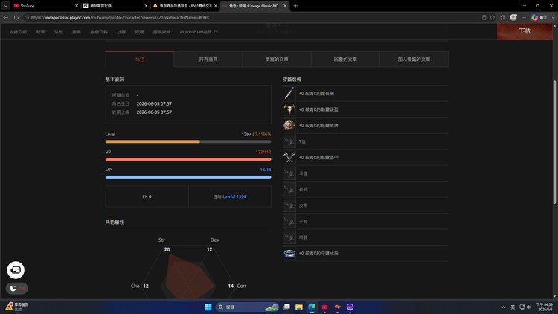Open the 指南 guide nav menu
This screenshot has height=314, width=558.
[77, 32]
